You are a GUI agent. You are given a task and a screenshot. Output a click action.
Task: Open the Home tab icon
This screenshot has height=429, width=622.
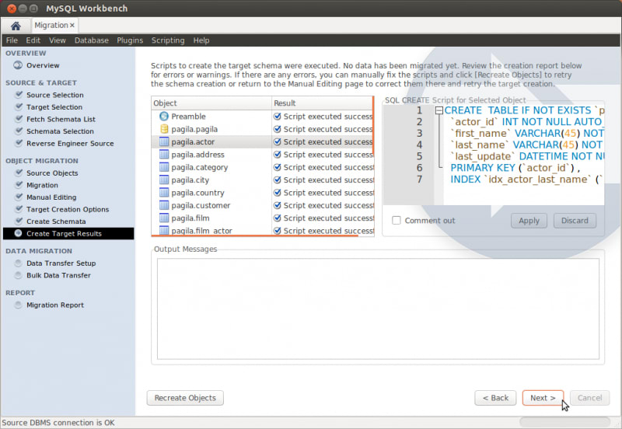[16, 26]
